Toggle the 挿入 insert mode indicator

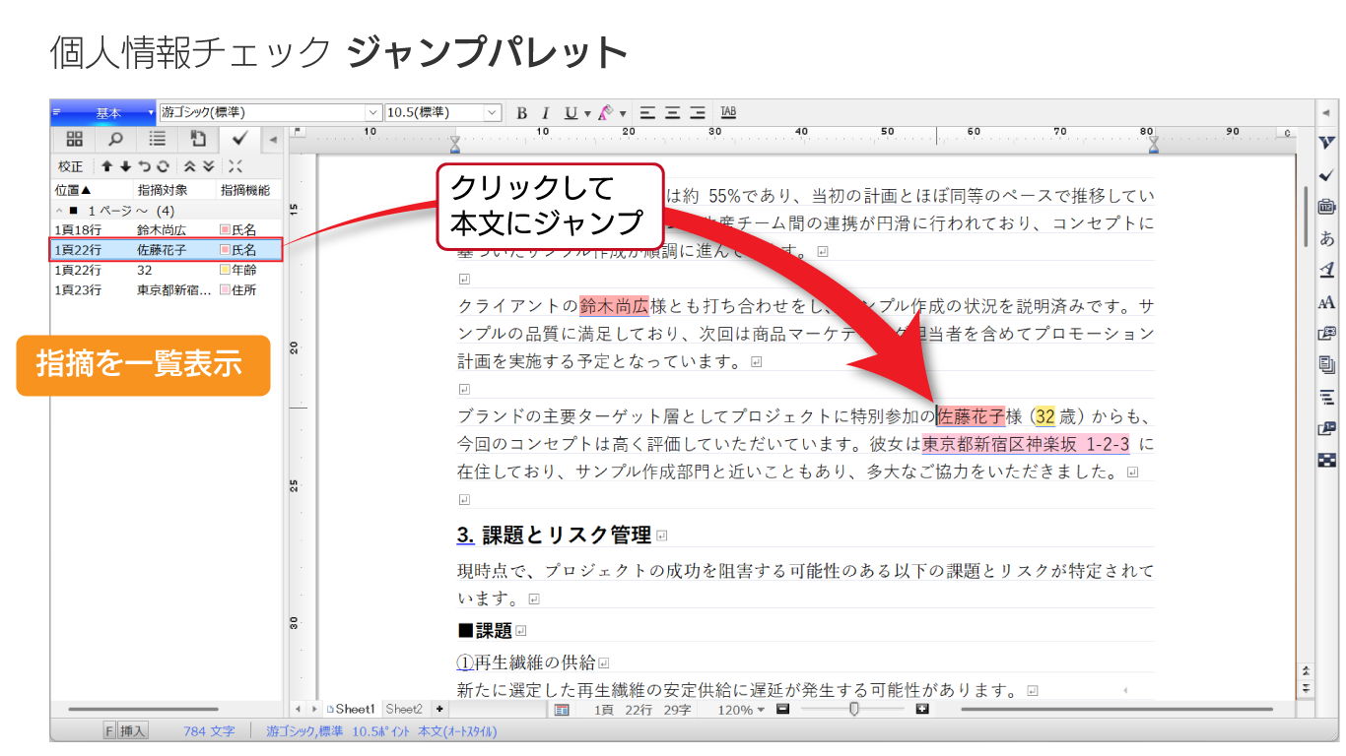133,731
